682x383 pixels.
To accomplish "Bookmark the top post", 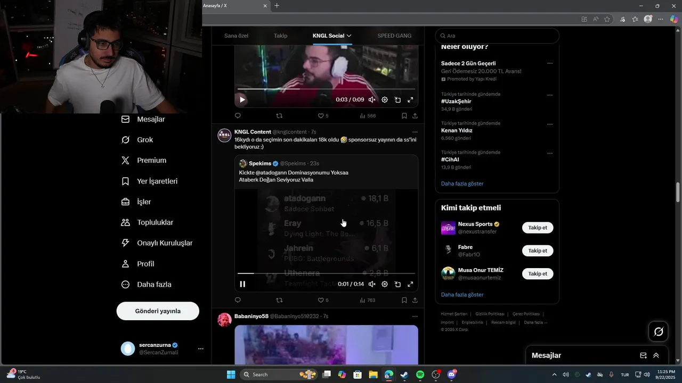I will click(404, 115).
